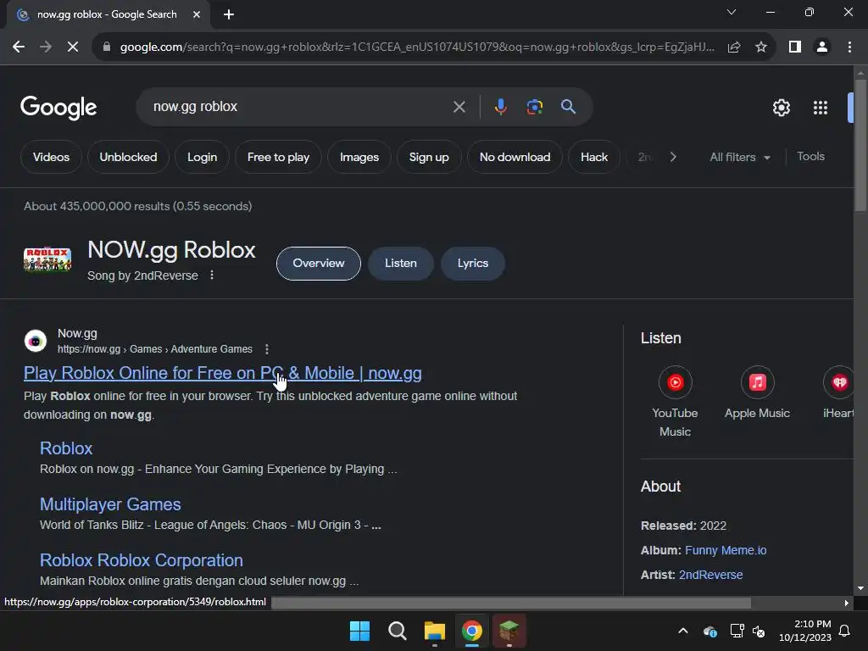The image size is (868, 651).
Task: Open the 2ndReverse artist link
Action: pos(711,575)
